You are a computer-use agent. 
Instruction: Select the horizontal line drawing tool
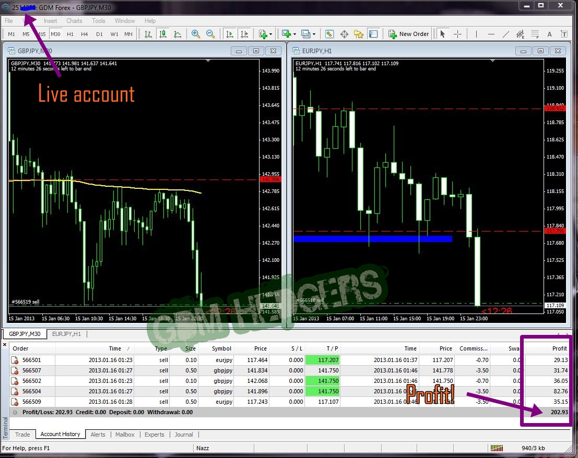click(491, 34)
